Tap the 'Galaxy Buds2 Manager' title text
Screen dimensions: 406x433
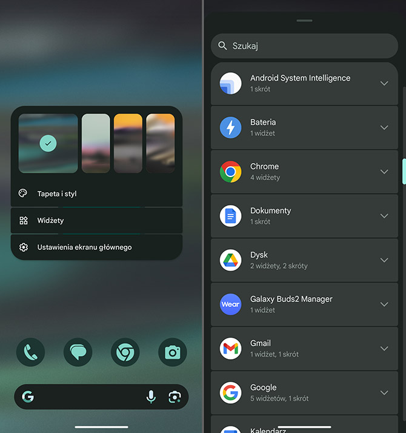click(x=291, y=299)
